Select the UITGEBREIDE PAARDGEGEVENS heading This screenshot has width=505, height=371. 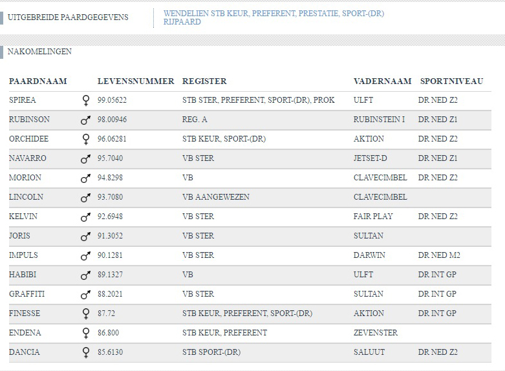[x=68, y=17]
